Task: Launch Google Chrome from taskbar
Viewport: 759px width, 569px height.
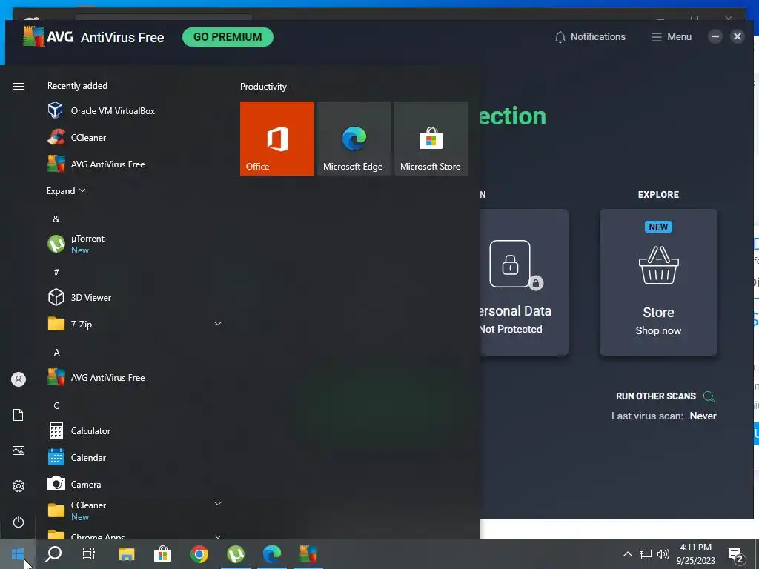Action: pos(199,554)
